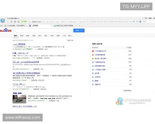The height and width of the screenshot is (124, 155).
Task: Select the 地图 search category
Action: 58,36
